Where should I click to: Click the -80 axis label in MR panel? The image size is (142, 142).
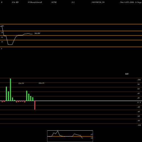click(139, 121)
